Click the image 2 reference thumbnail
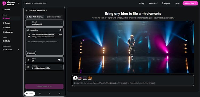The image size is (200, 97). 80,78
